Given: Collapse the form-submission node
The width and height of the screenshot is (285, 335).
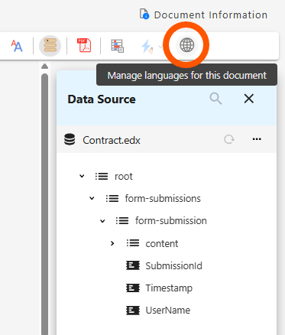Looking at the screenshot, I should pyautogui.click(x=102, y=221).
